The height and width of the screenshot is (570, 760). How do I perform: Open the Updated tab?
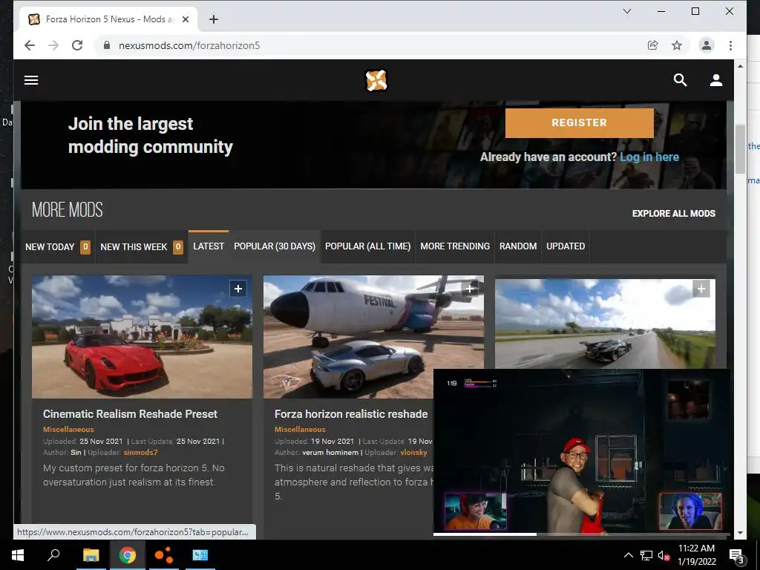click(x=566, y=246)
